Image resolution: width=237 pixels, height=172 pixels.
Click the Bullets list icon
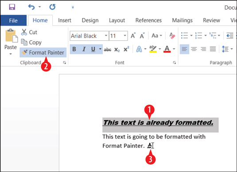[184, 36]
